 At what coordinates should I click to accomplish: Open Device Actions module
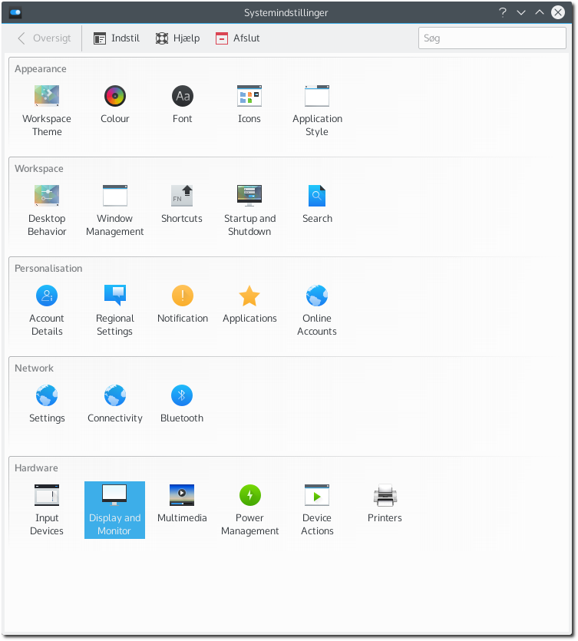317,510
